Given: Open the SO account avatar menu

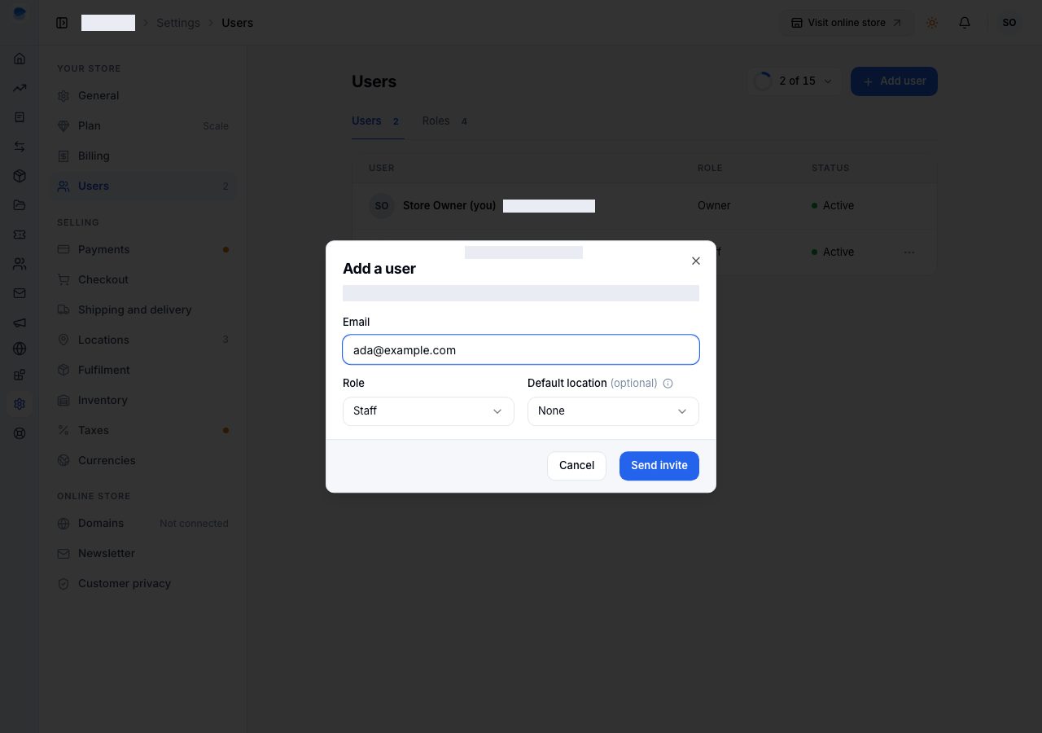Looking at the screenshot, I should tap(1009, 23).
